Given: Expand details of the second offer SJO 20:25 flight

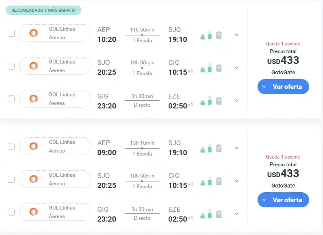Looking at the screenshot, I should point(236,181).
